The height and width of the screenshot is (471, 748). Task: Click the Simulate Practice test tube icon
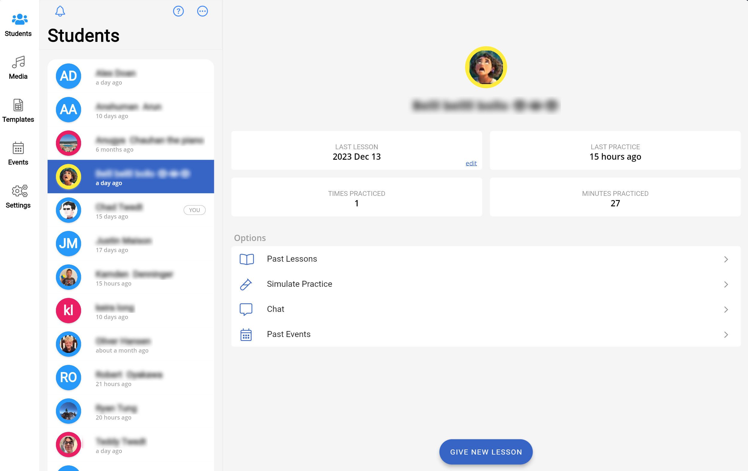click(x=246, y=284)
